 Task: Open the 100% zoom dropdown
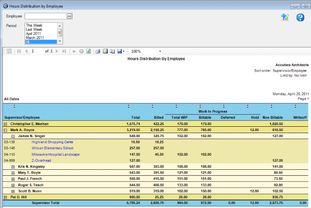(160, 51)
